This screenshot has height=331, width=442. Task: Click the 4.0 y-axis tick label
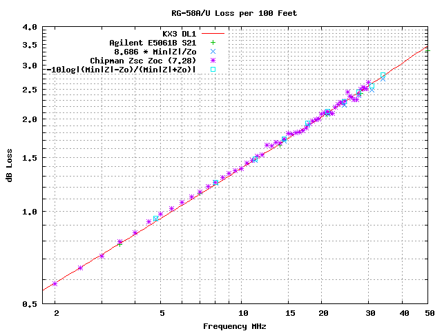(30, 28)
